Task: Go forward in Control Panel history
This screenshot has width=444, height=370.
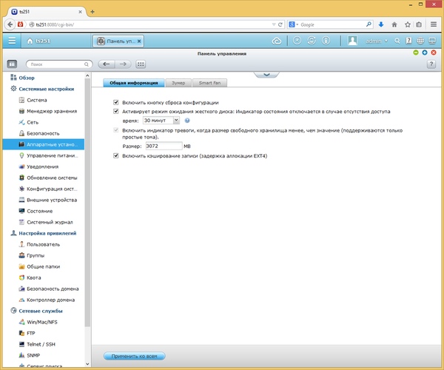Action: tap(123, 64)
